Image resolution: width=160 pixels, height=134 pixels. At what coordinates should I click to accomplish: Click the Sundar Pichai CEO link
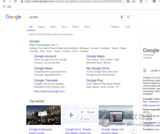point(154,106)
